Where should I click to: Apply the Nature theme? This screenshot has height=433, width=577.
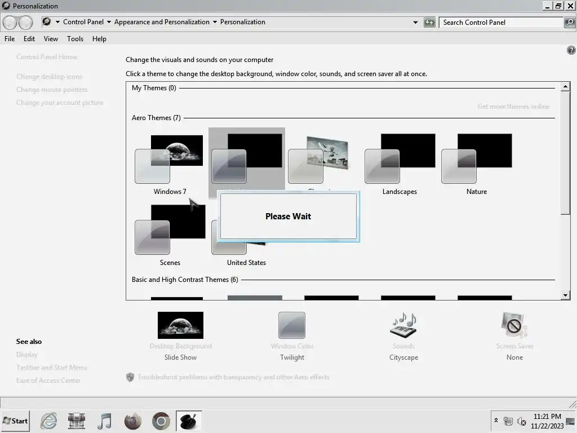click(x=477, y=164)
